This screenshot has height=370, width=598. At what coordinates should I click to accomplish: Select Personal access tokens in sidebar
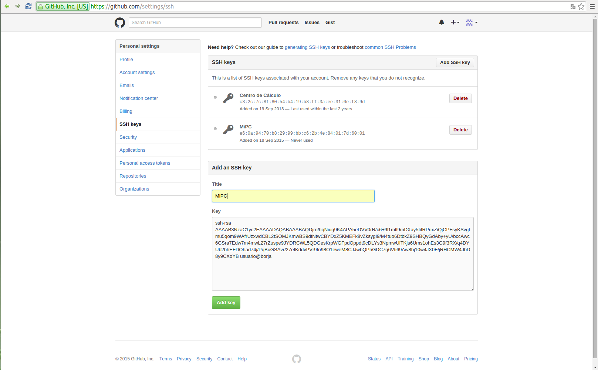point(145,163)
